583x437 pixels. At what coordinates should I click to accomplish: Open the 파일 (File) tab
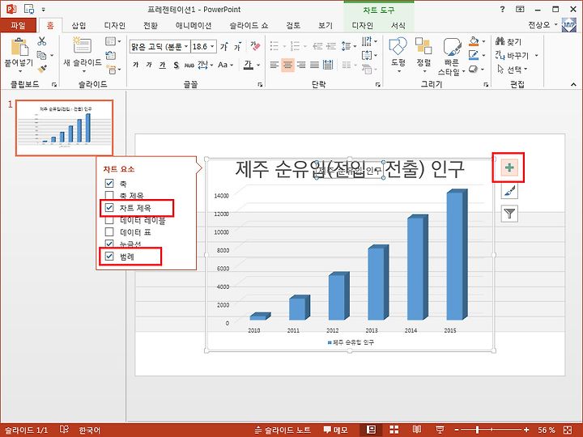pos(18,25)
